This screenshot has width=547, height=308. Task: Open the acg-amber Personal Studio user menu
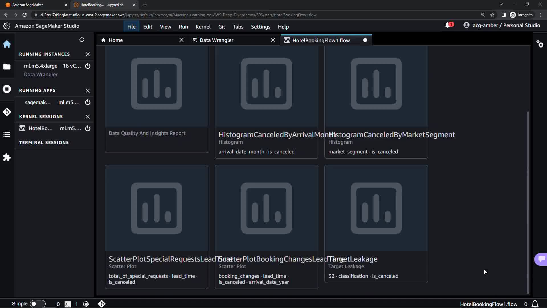(x=502, y=25)
